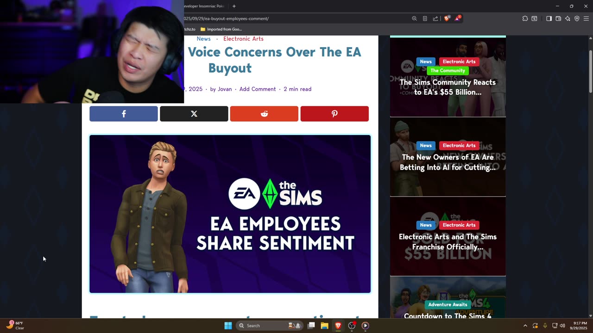This screenshot has width=593, height=333.
Task: Click the Brave browser taskbar icon
Action: click(338, 326)
